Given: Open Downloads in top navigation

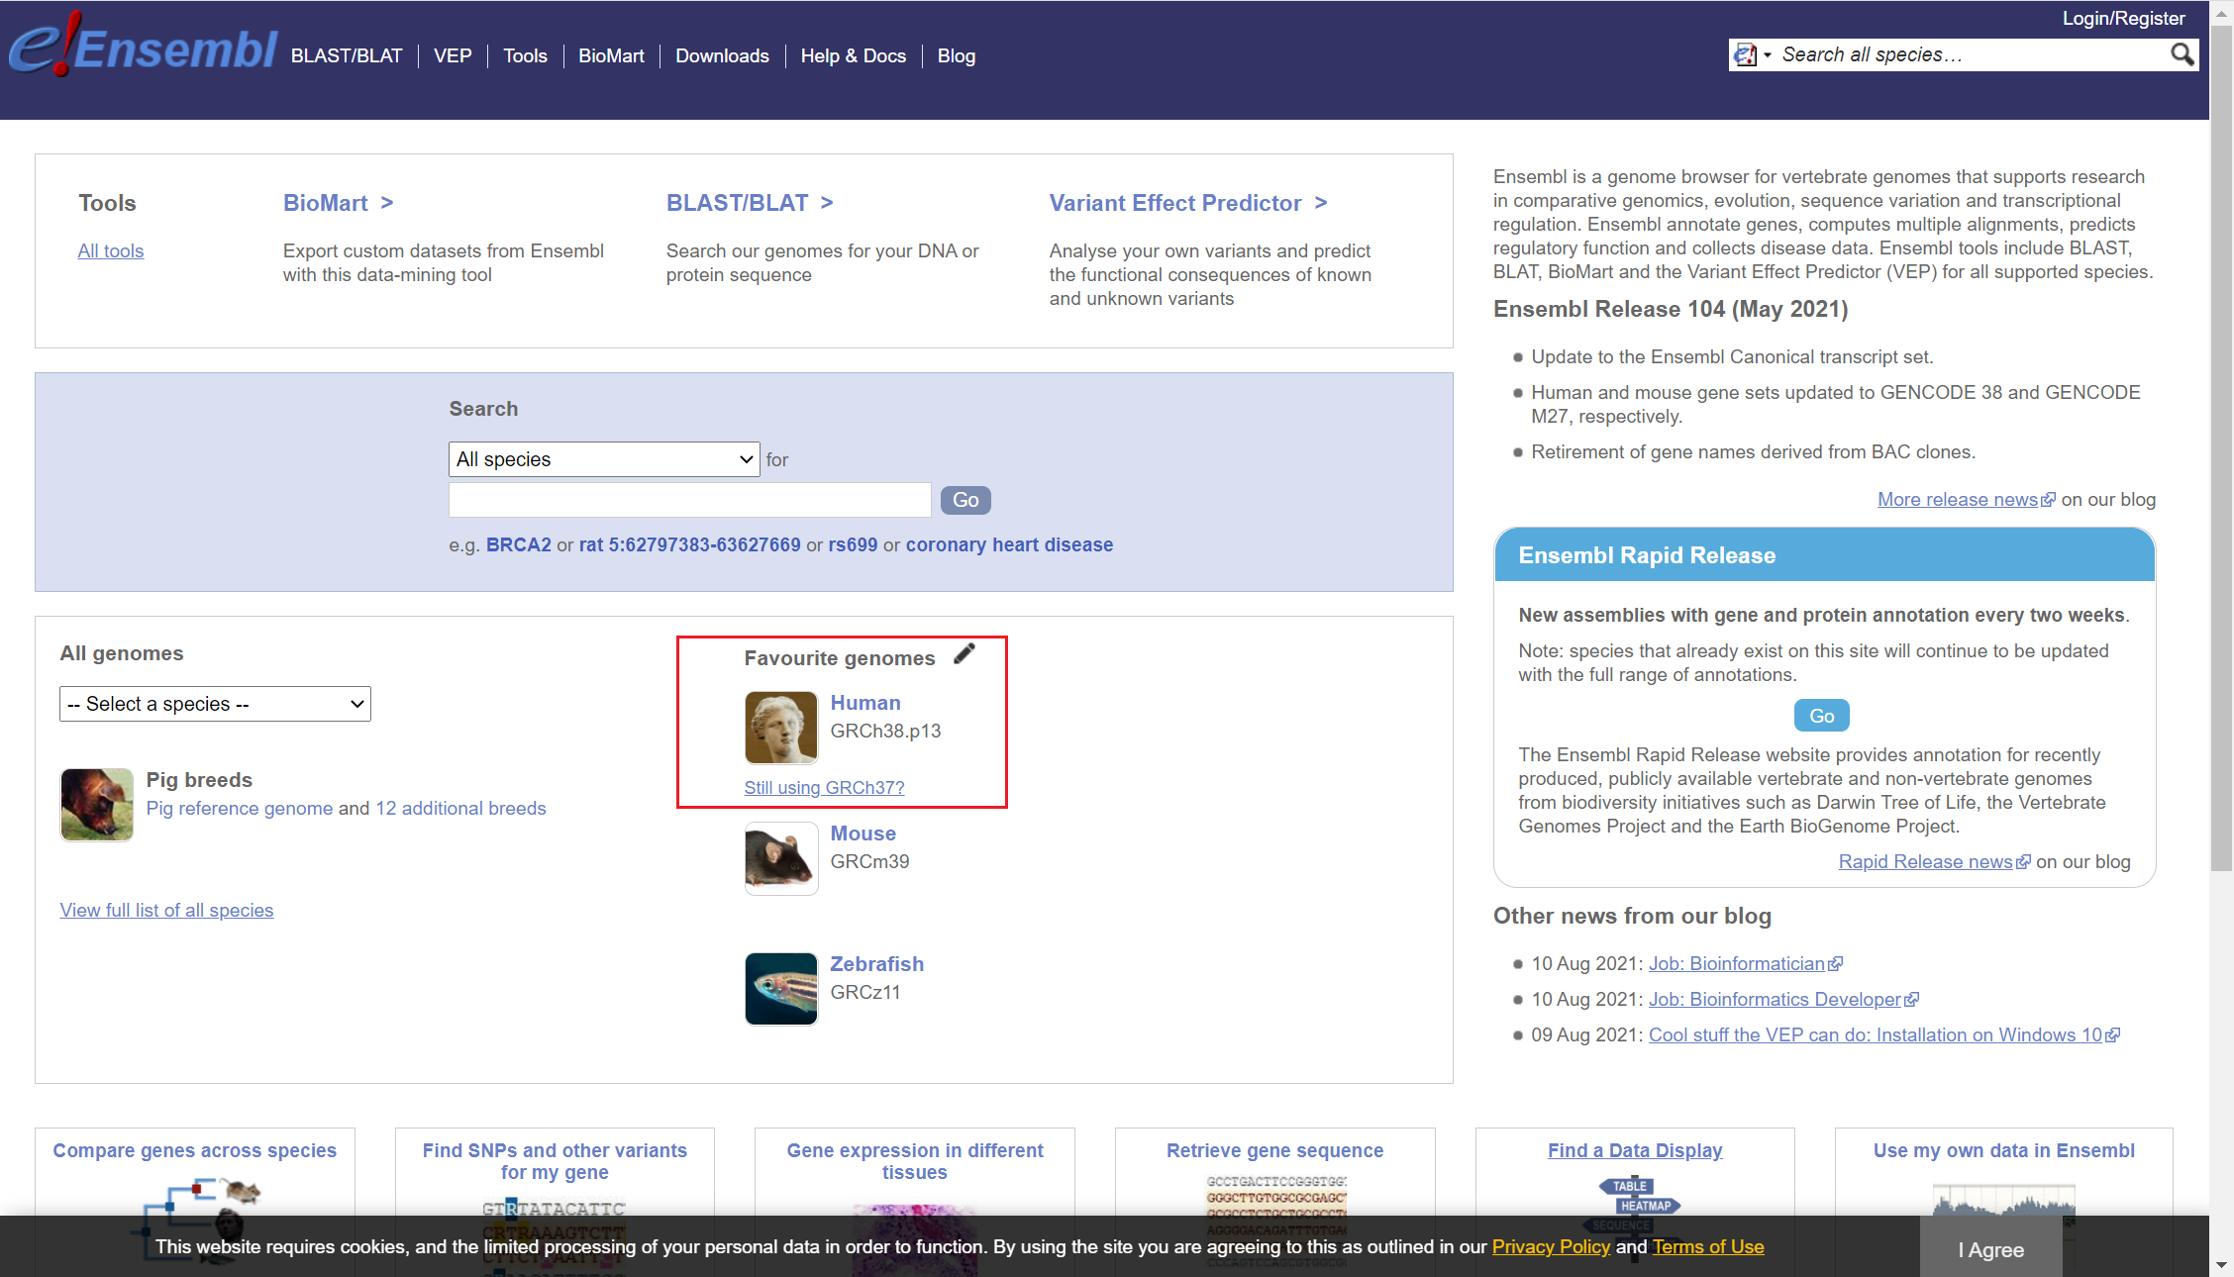Looking at the screenshot, I should click(x=722, y=56).
